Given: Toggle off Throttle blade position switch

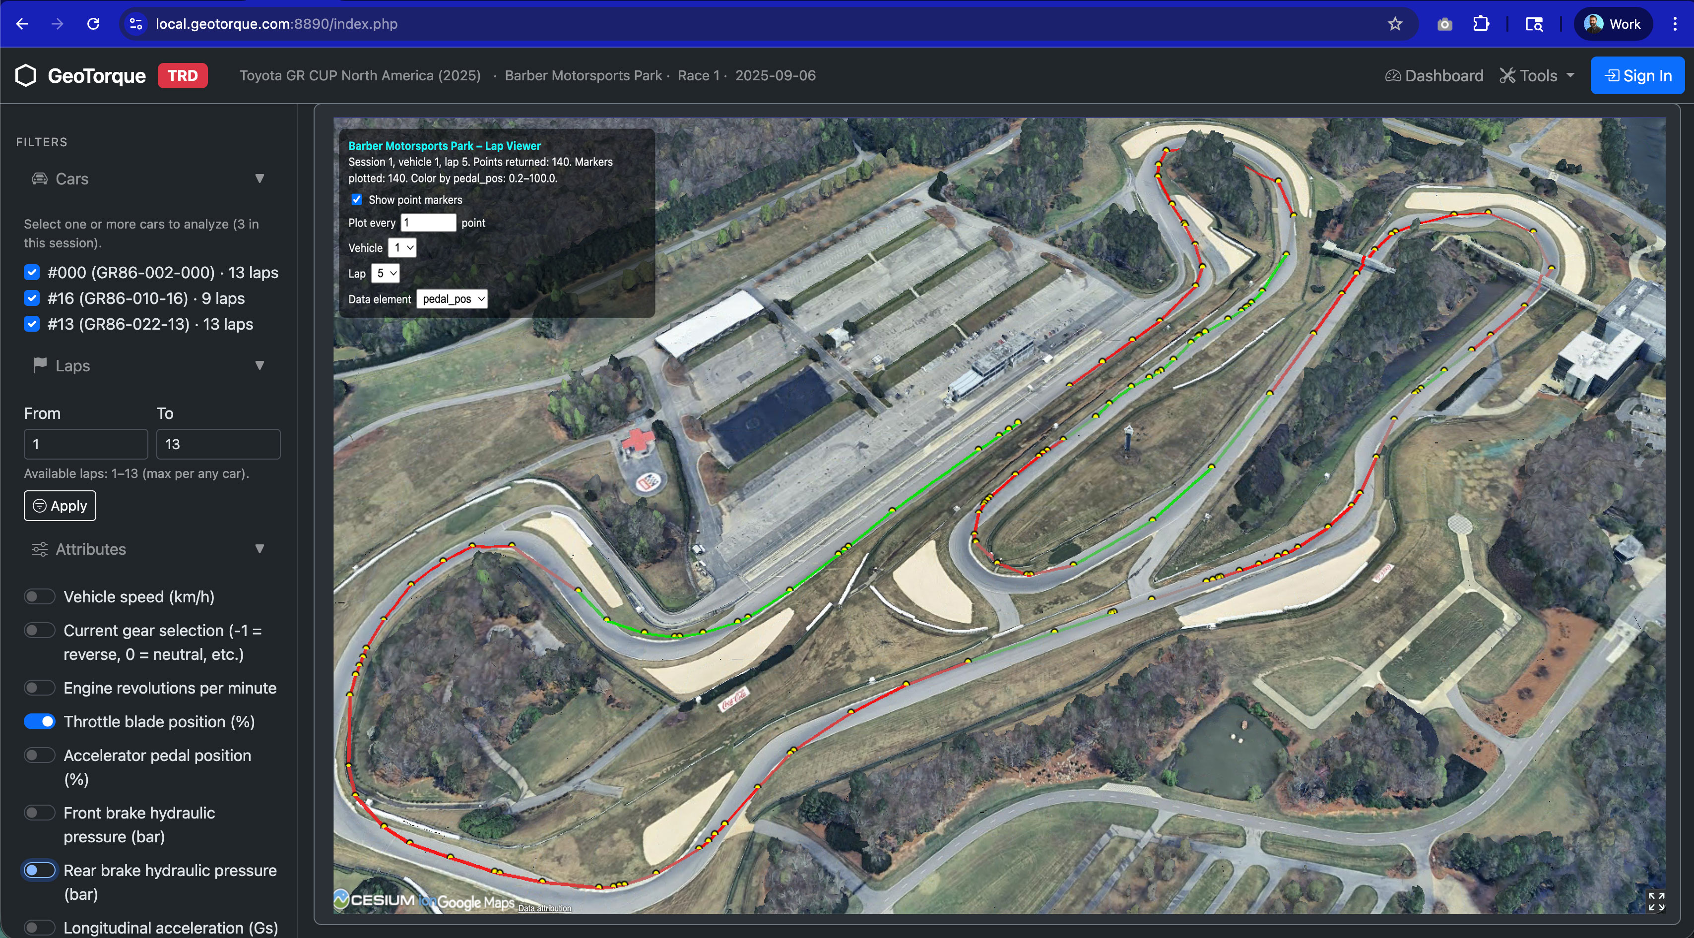Looking at the screenshot, I should pyautogui.click(x=40, y=721).
